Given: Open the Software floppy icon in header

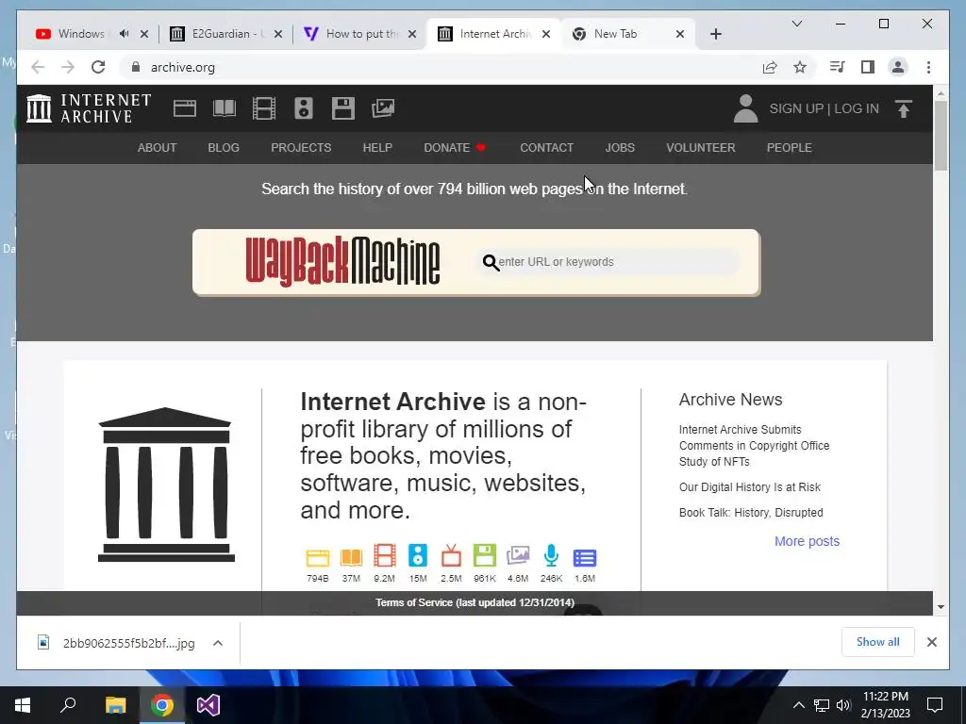Looking at the screenshot, I should (x=343, y=108).
